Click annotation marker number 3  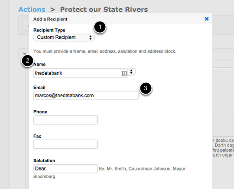coord(146,88)
